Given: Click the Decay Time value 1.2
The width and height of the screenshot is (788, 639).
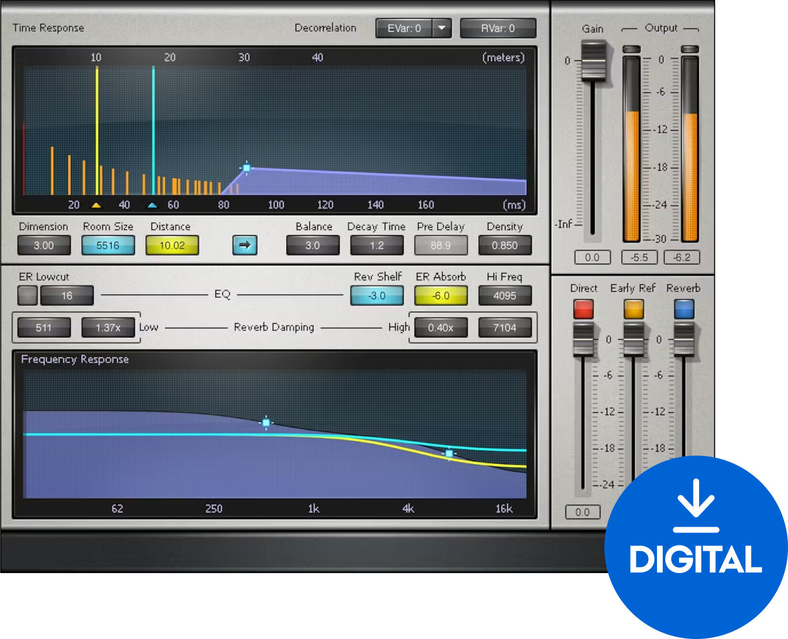Looking at the screenshot, I should coord(376,245).
